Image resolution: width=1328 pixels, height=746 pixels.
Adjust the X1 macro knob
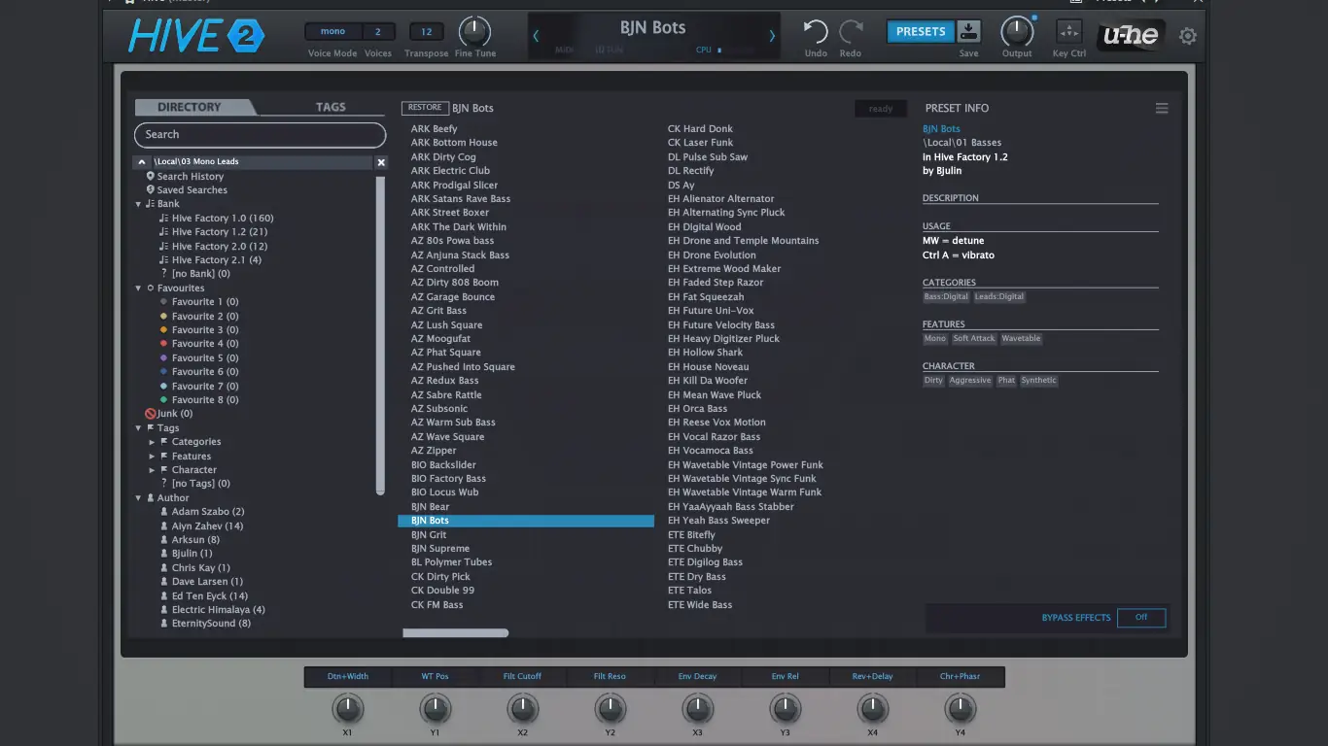click(x=347, y=709)
